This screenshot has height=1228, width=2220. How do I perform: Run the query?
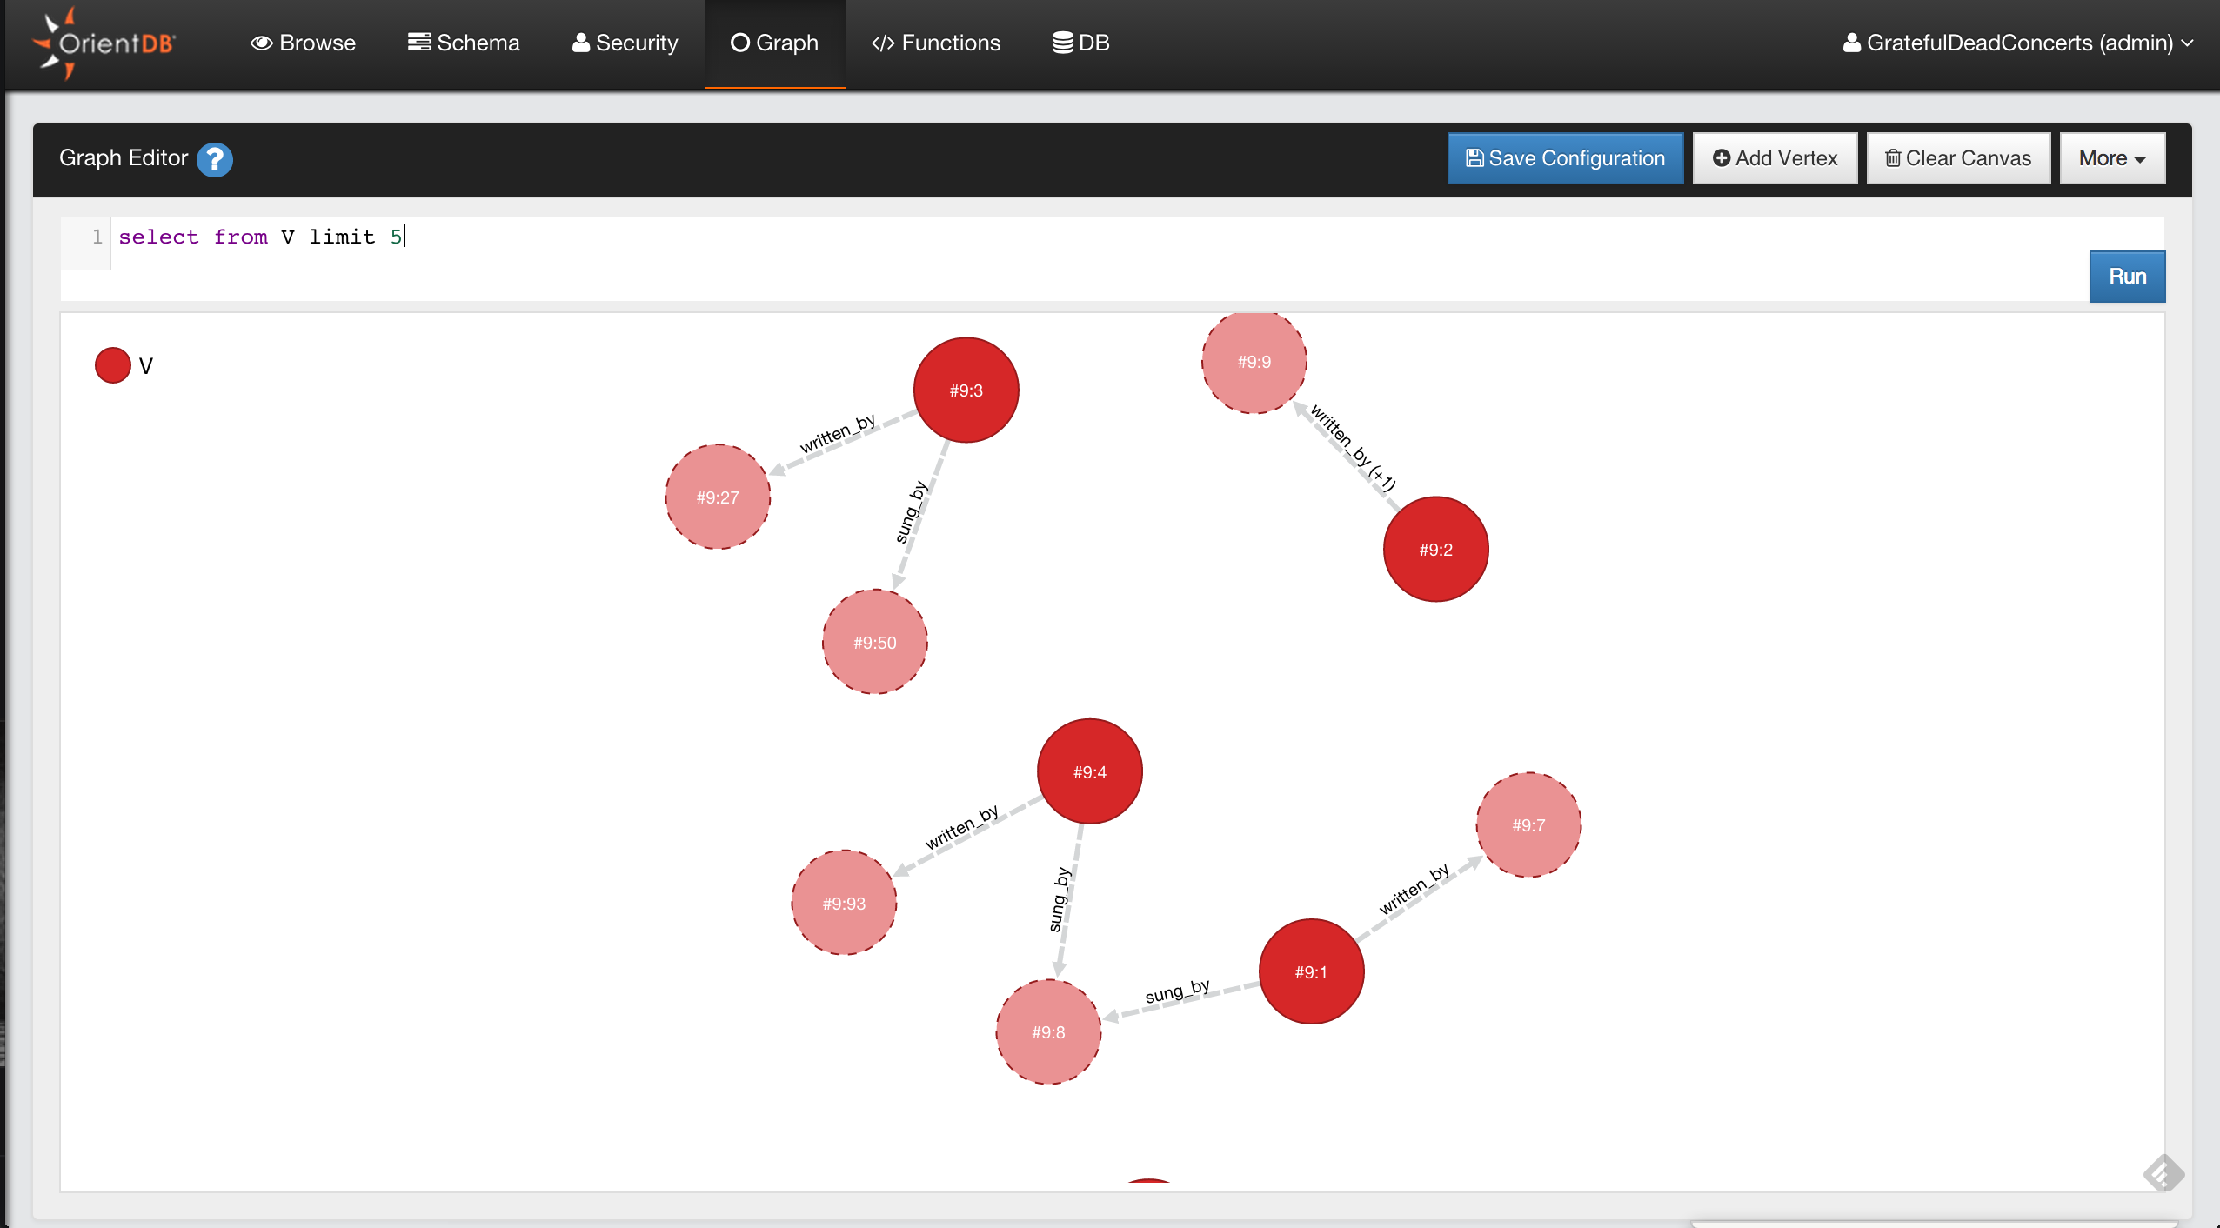(2126, 277)
